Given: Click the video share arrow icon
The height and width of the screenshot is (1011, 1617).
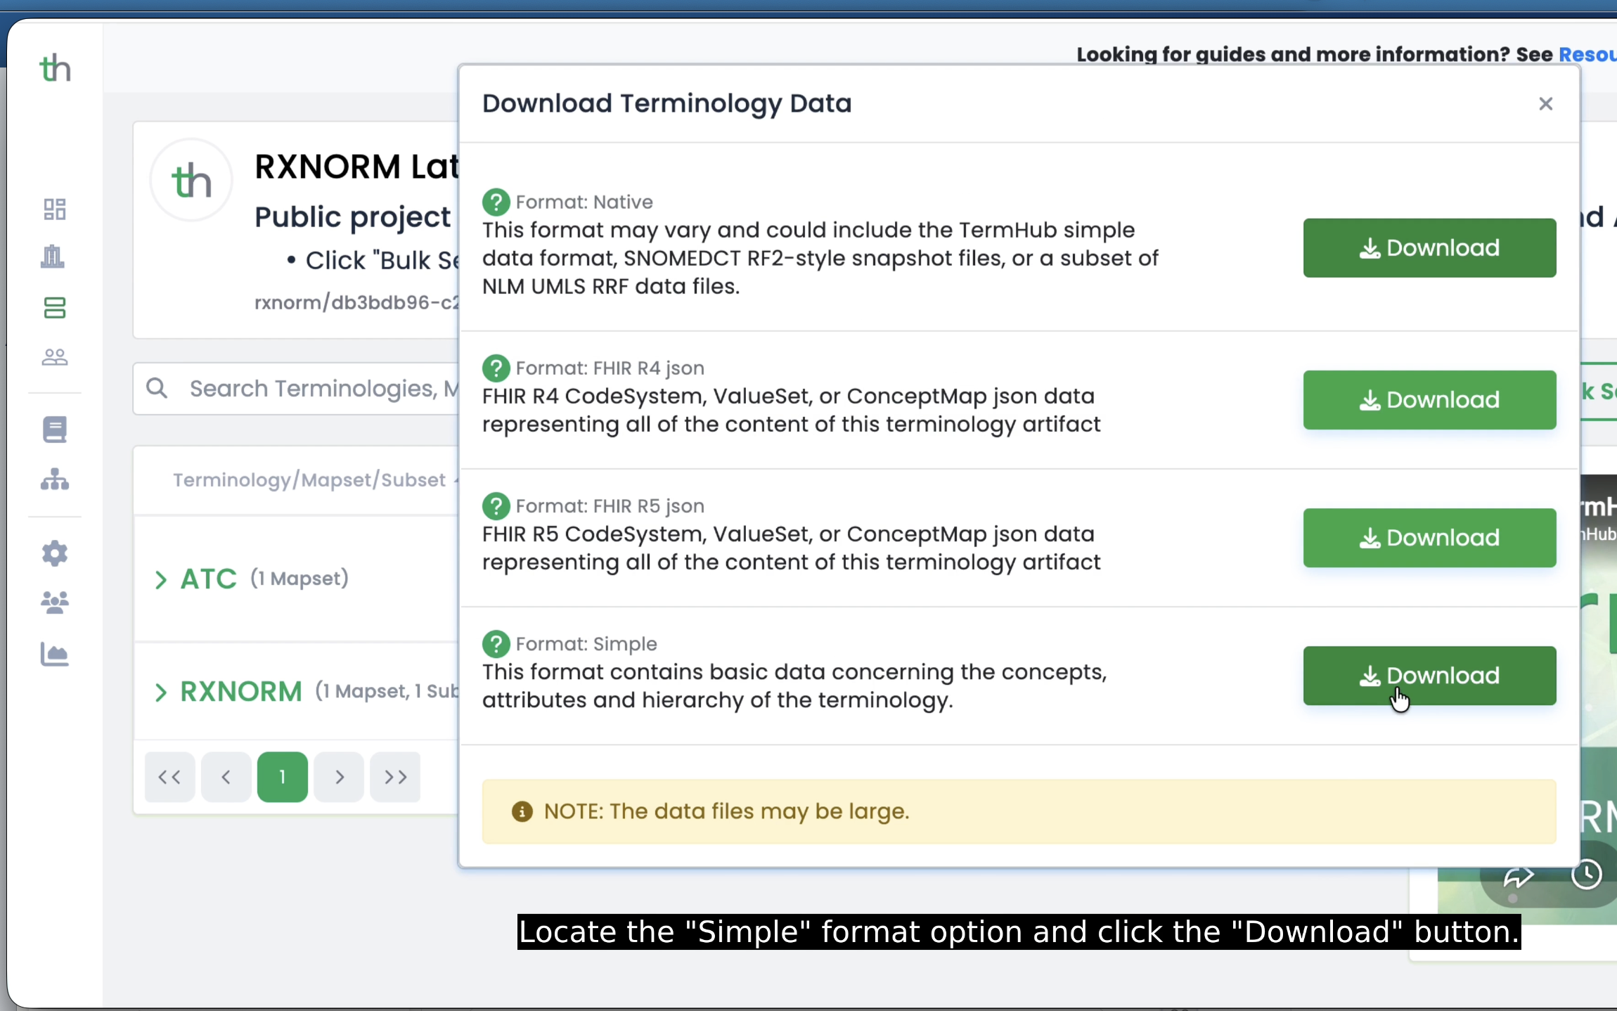Looking at the screenshot, I should [x=1518, y=876].
